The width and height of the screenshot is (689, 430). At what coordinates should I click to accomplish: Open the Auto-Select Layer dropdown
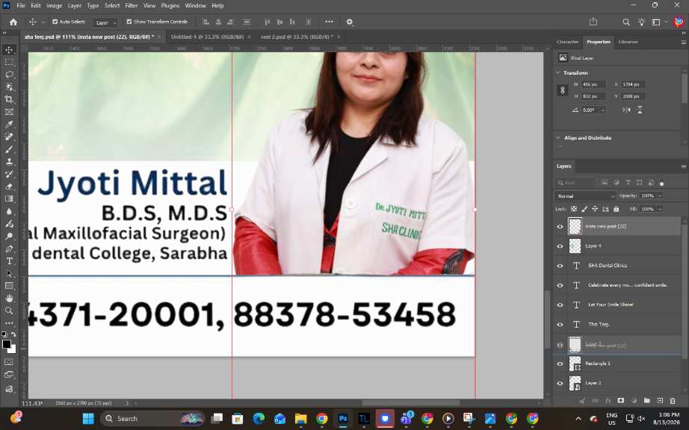(105, 22)
